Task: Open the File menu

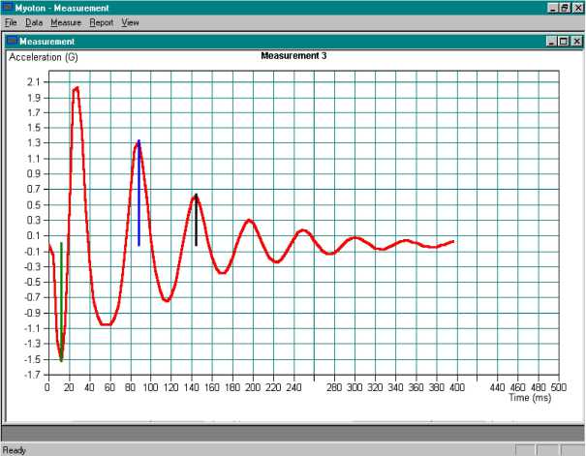Action: pos(12,22)
